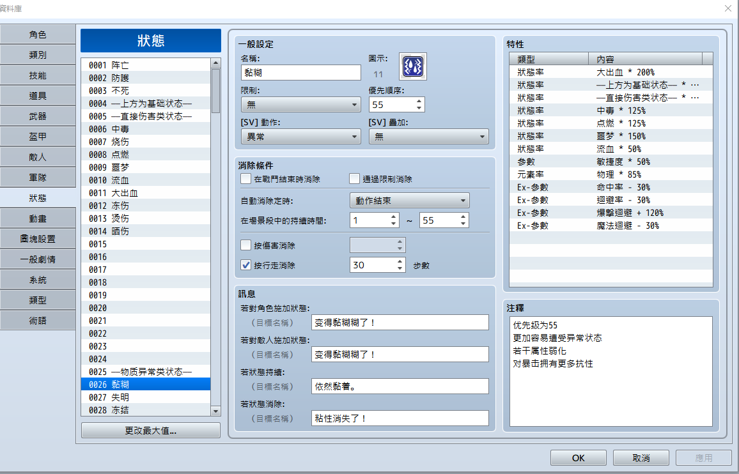Select state 0009 噩梦

[146, 167]
